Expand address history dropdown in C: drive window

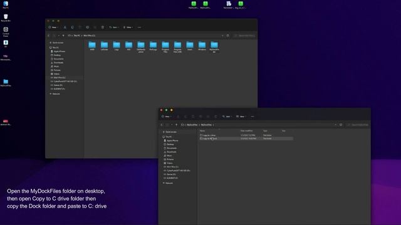click(222, 36)
